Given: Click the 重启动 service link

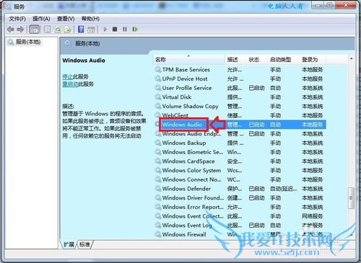Looking at the screenshot, I should [x=70, y=84].
